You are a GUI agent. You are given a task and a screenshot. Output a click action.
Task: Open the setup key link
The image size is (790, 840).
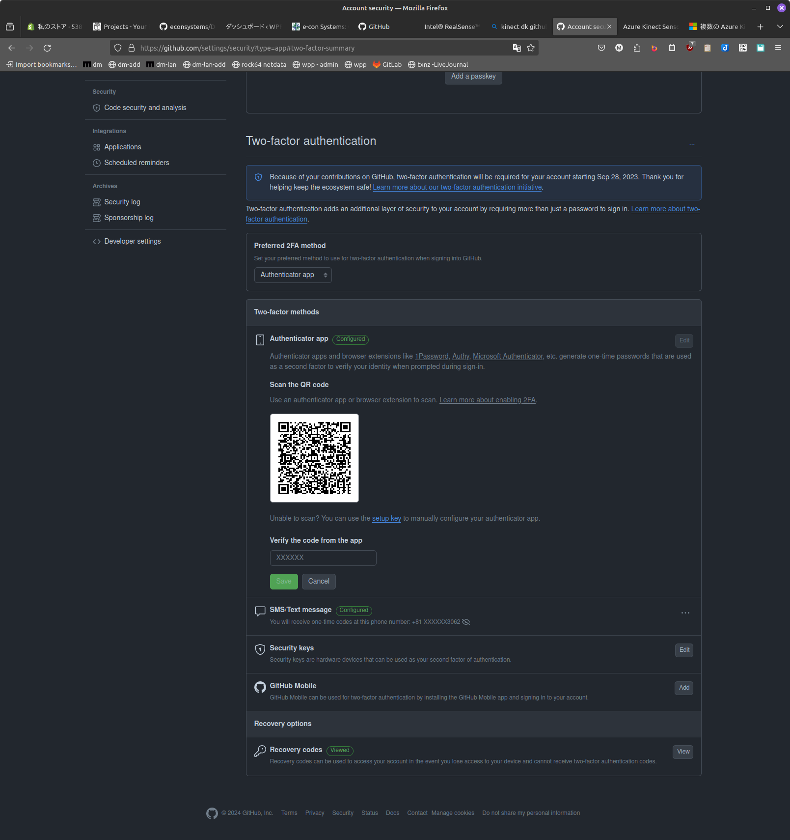[x=386, y=518]
